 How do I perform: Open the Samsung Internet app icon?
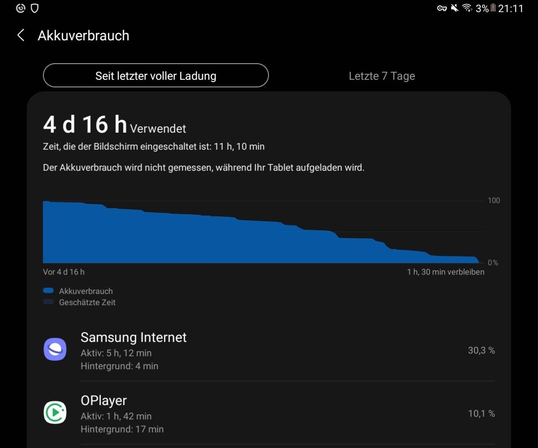point(55,349)
